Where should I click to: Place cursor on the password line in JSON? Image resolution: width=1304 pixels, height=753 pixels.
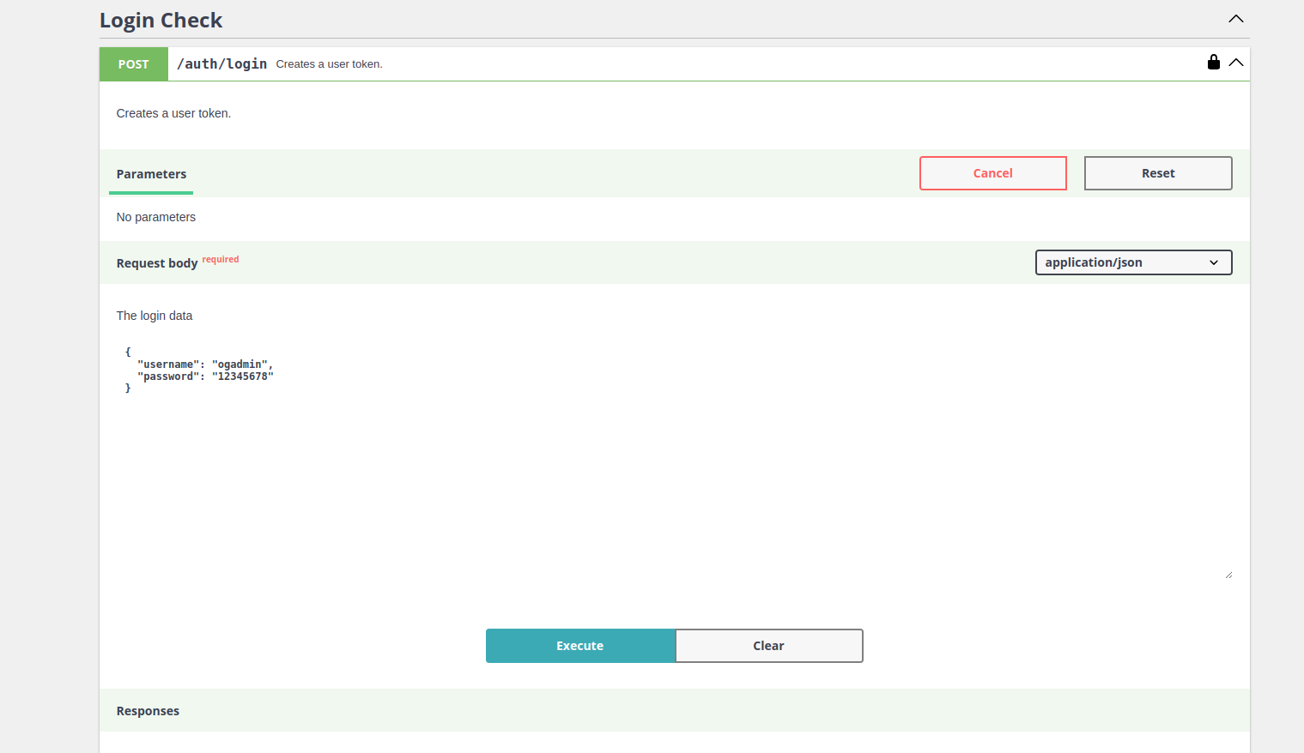[204, 376]
